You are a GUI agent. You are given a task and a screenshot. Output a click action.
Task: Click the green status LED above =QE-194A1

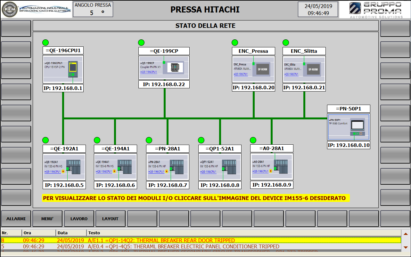[97, 140]
